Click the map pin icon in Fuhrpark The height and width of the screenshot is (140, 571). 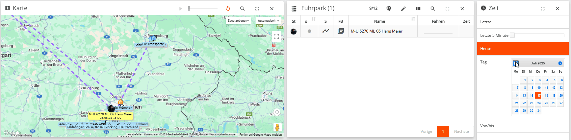(389, 9)
